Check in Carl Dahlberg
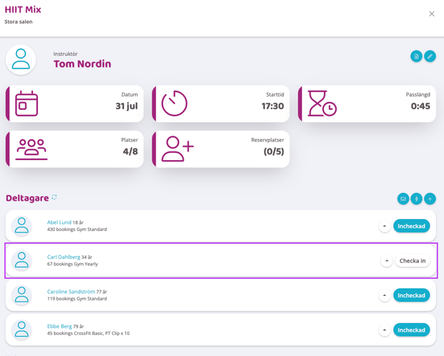 click(x=412, y=261)
